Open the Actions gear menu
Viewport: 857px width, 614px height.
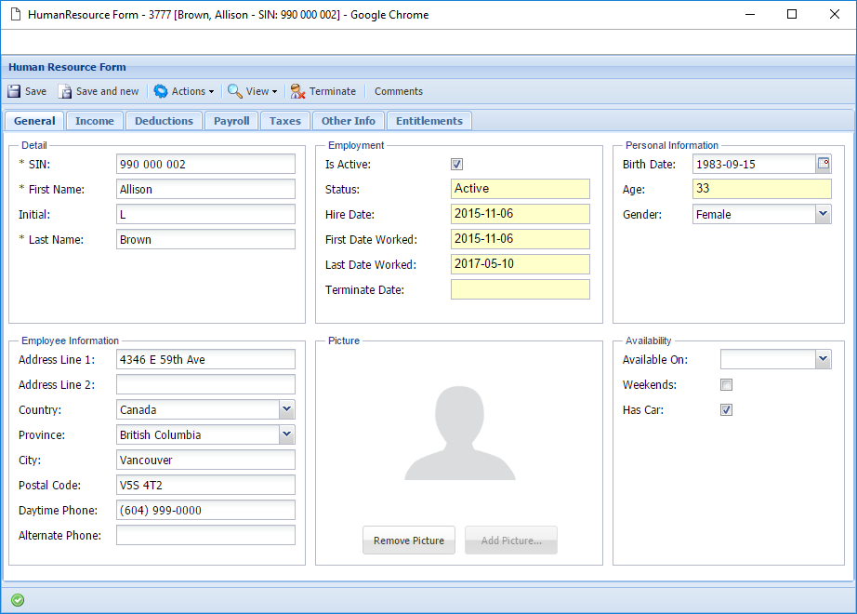pyautogui.click(x=161, y=91)
